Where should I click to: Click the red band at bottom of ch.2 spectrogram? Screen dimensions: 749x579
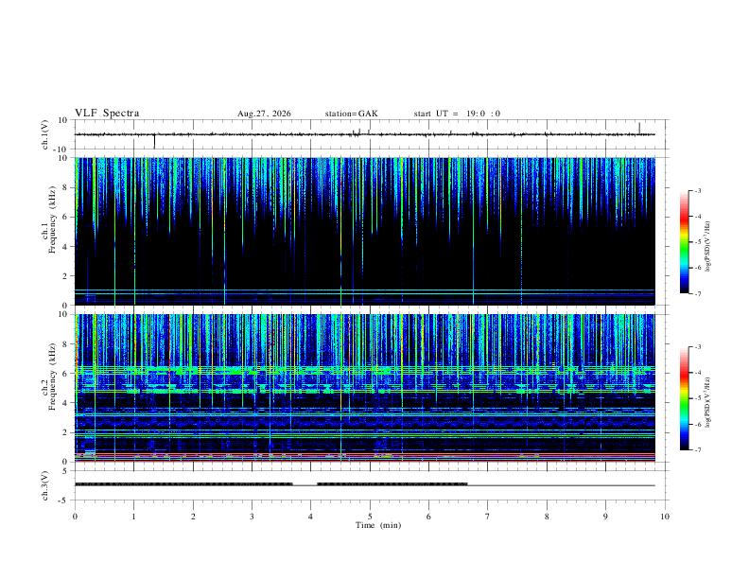click(x=364, y=459)
